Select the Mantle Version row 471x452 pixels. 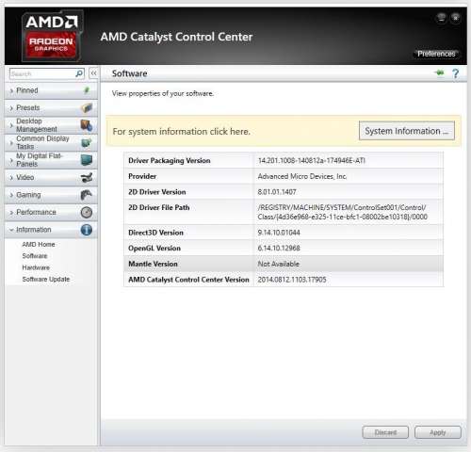(284, 264)
